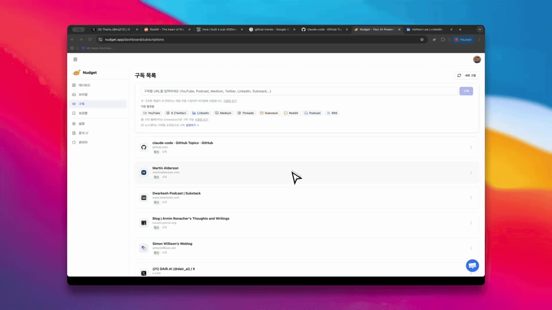Switch to the Thariq (@trq212) X tab
This screenshot has height=310, width=552.
tap(114, 29)
